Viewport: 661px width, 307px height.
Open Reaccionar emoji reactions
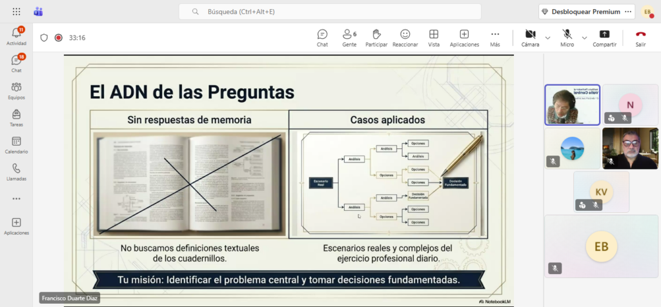405,37
